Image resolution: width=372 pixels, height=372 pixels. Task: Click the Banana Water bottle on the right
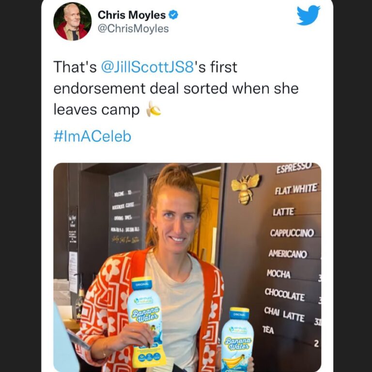(x=237, y=340)
